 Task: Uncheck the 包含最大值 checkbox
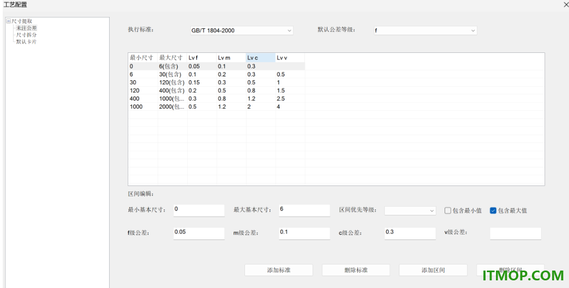(x=493, y=211)
